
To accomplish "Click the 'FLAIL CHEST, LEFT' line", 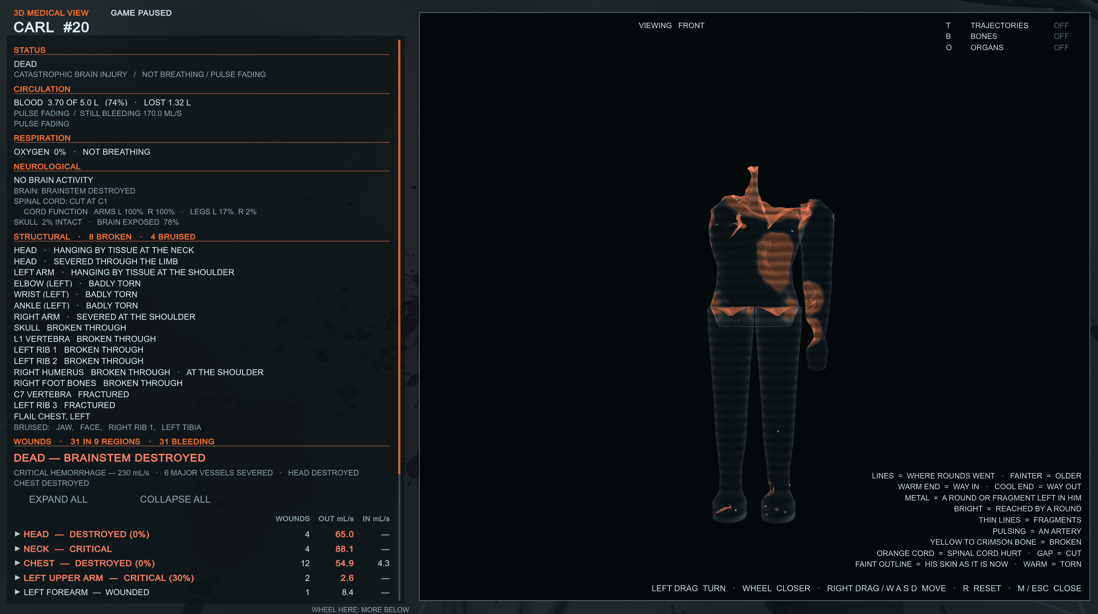I will (52, 417).
